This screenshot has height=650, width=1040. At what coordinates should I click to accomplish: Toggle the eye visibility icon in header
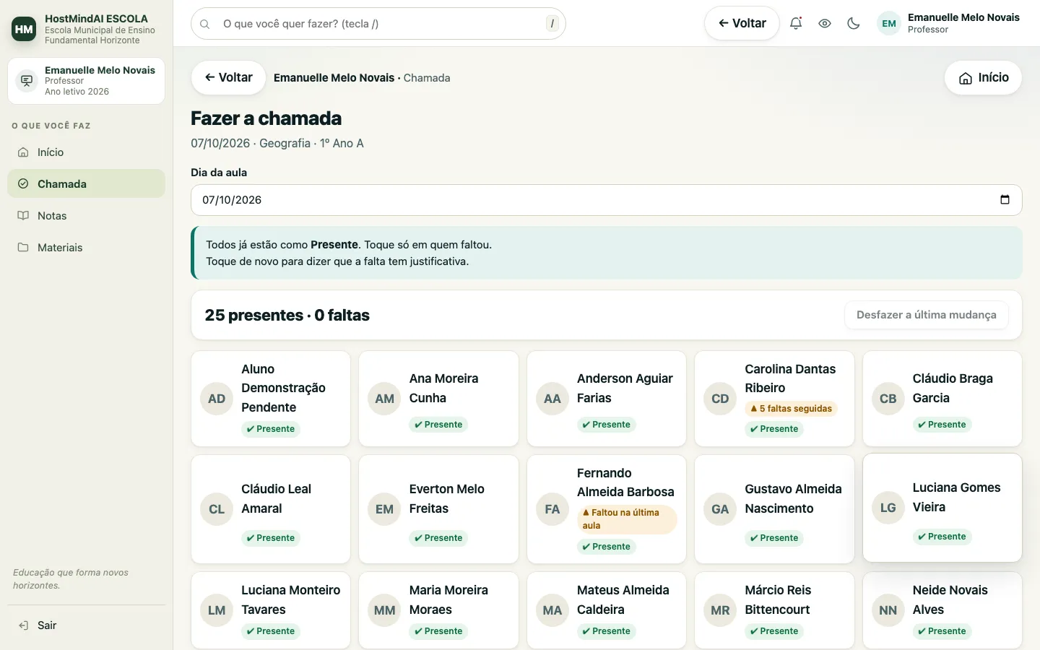tap(825, 23)
